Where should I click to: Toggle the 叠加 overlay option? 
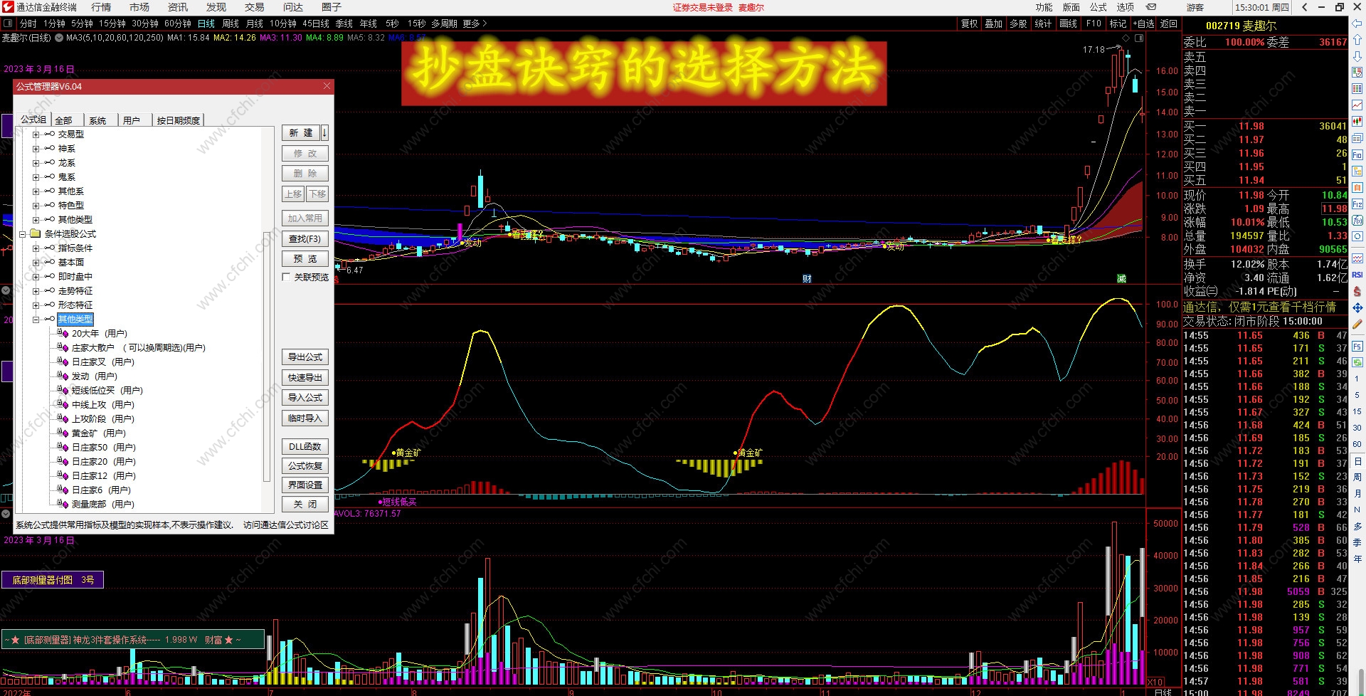(x=993, y=23)
